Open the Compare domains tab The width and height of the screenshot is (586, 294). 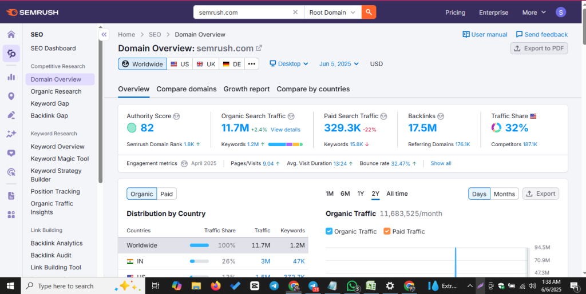tap(187, 89)
